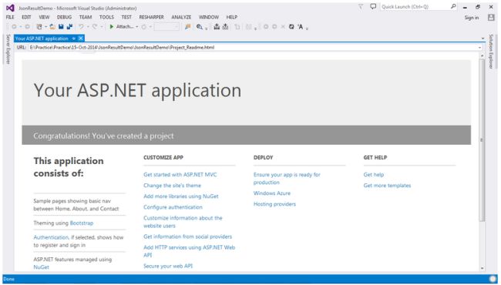Click the Find in Files magnifier icon
The image size is (501, 285).
(x=200, y=27)
